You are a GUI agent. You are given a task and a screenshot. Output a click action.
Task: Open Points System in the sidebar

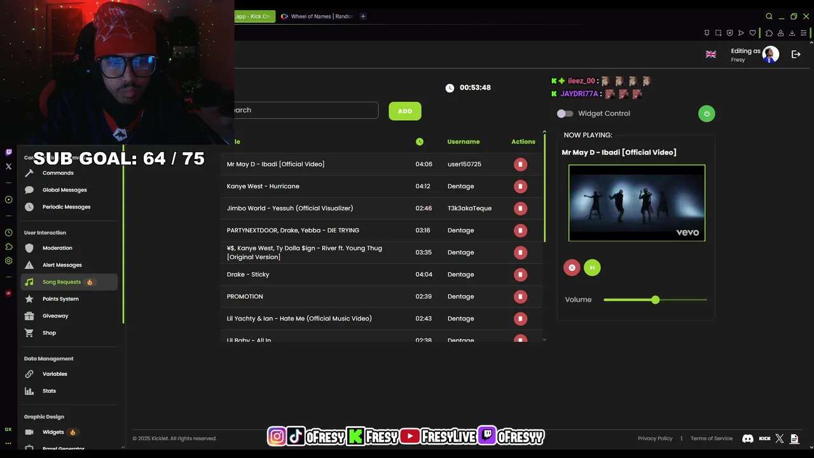tap(60, 299)
